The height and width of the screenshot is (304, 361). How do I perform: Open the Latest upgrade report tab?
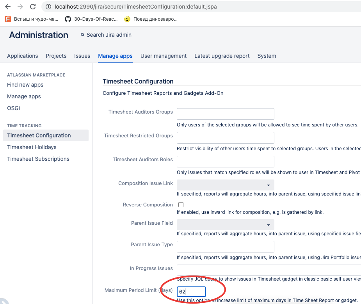coord(222,56)
